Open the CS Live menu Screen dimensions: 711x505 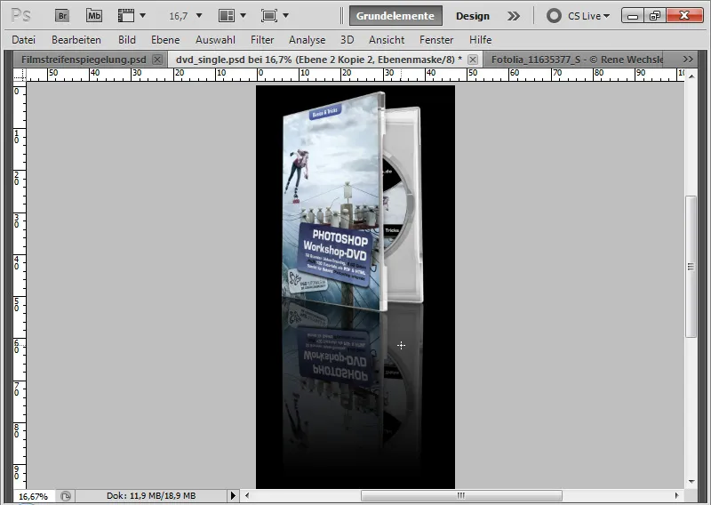click(588, 16)
